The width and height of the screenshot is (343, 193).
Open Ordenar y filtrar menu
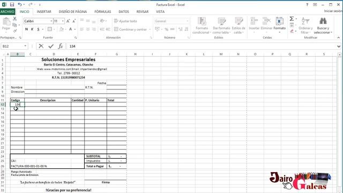(x=305, y=25)
